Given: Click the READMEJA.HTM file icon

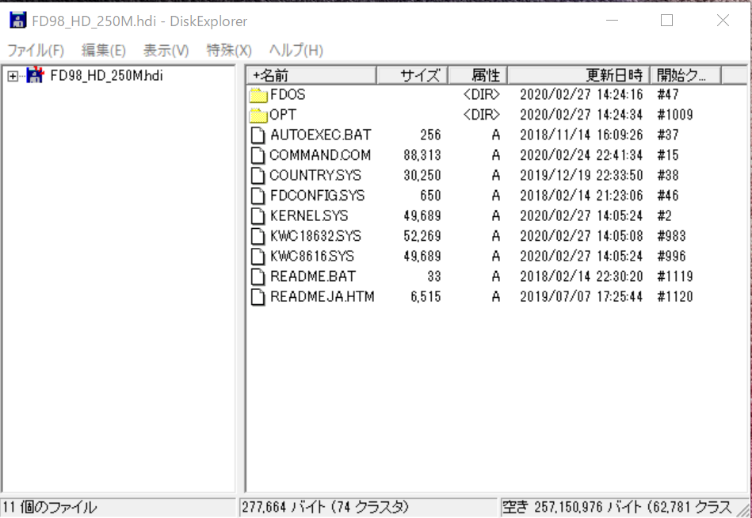Looking at the screenshot, I should tap(258, 297).
